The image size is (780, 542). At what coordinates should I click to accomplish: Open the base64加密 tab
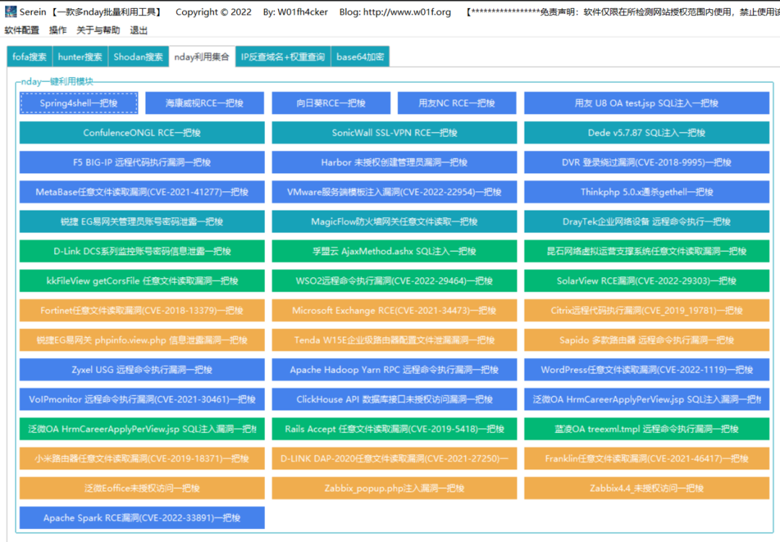click(360, 57)
